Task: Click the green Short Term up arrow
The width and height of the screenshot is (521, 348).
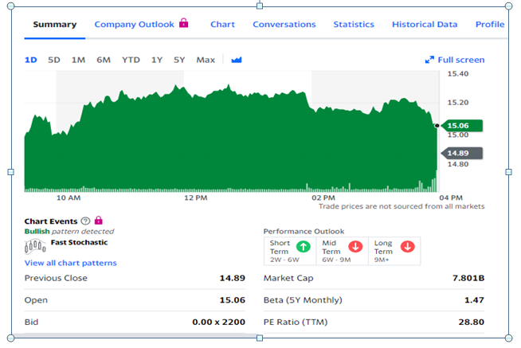Action: pos(305,247)
